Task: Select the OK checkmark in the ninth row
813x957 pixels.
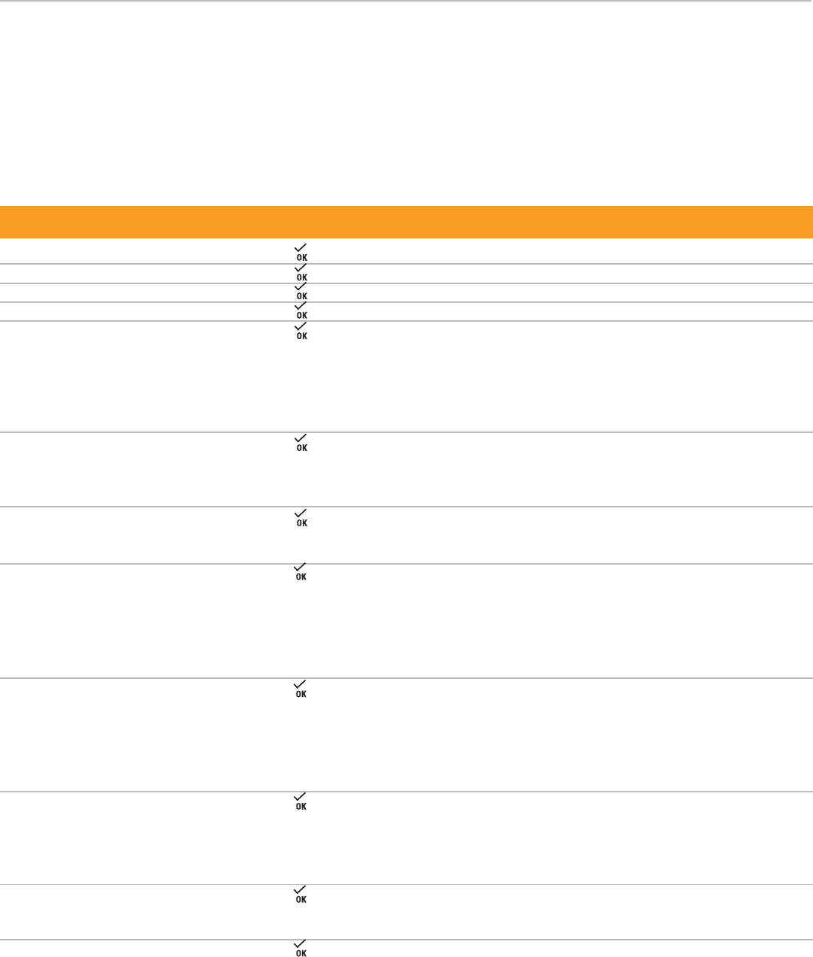Action: 301,689
